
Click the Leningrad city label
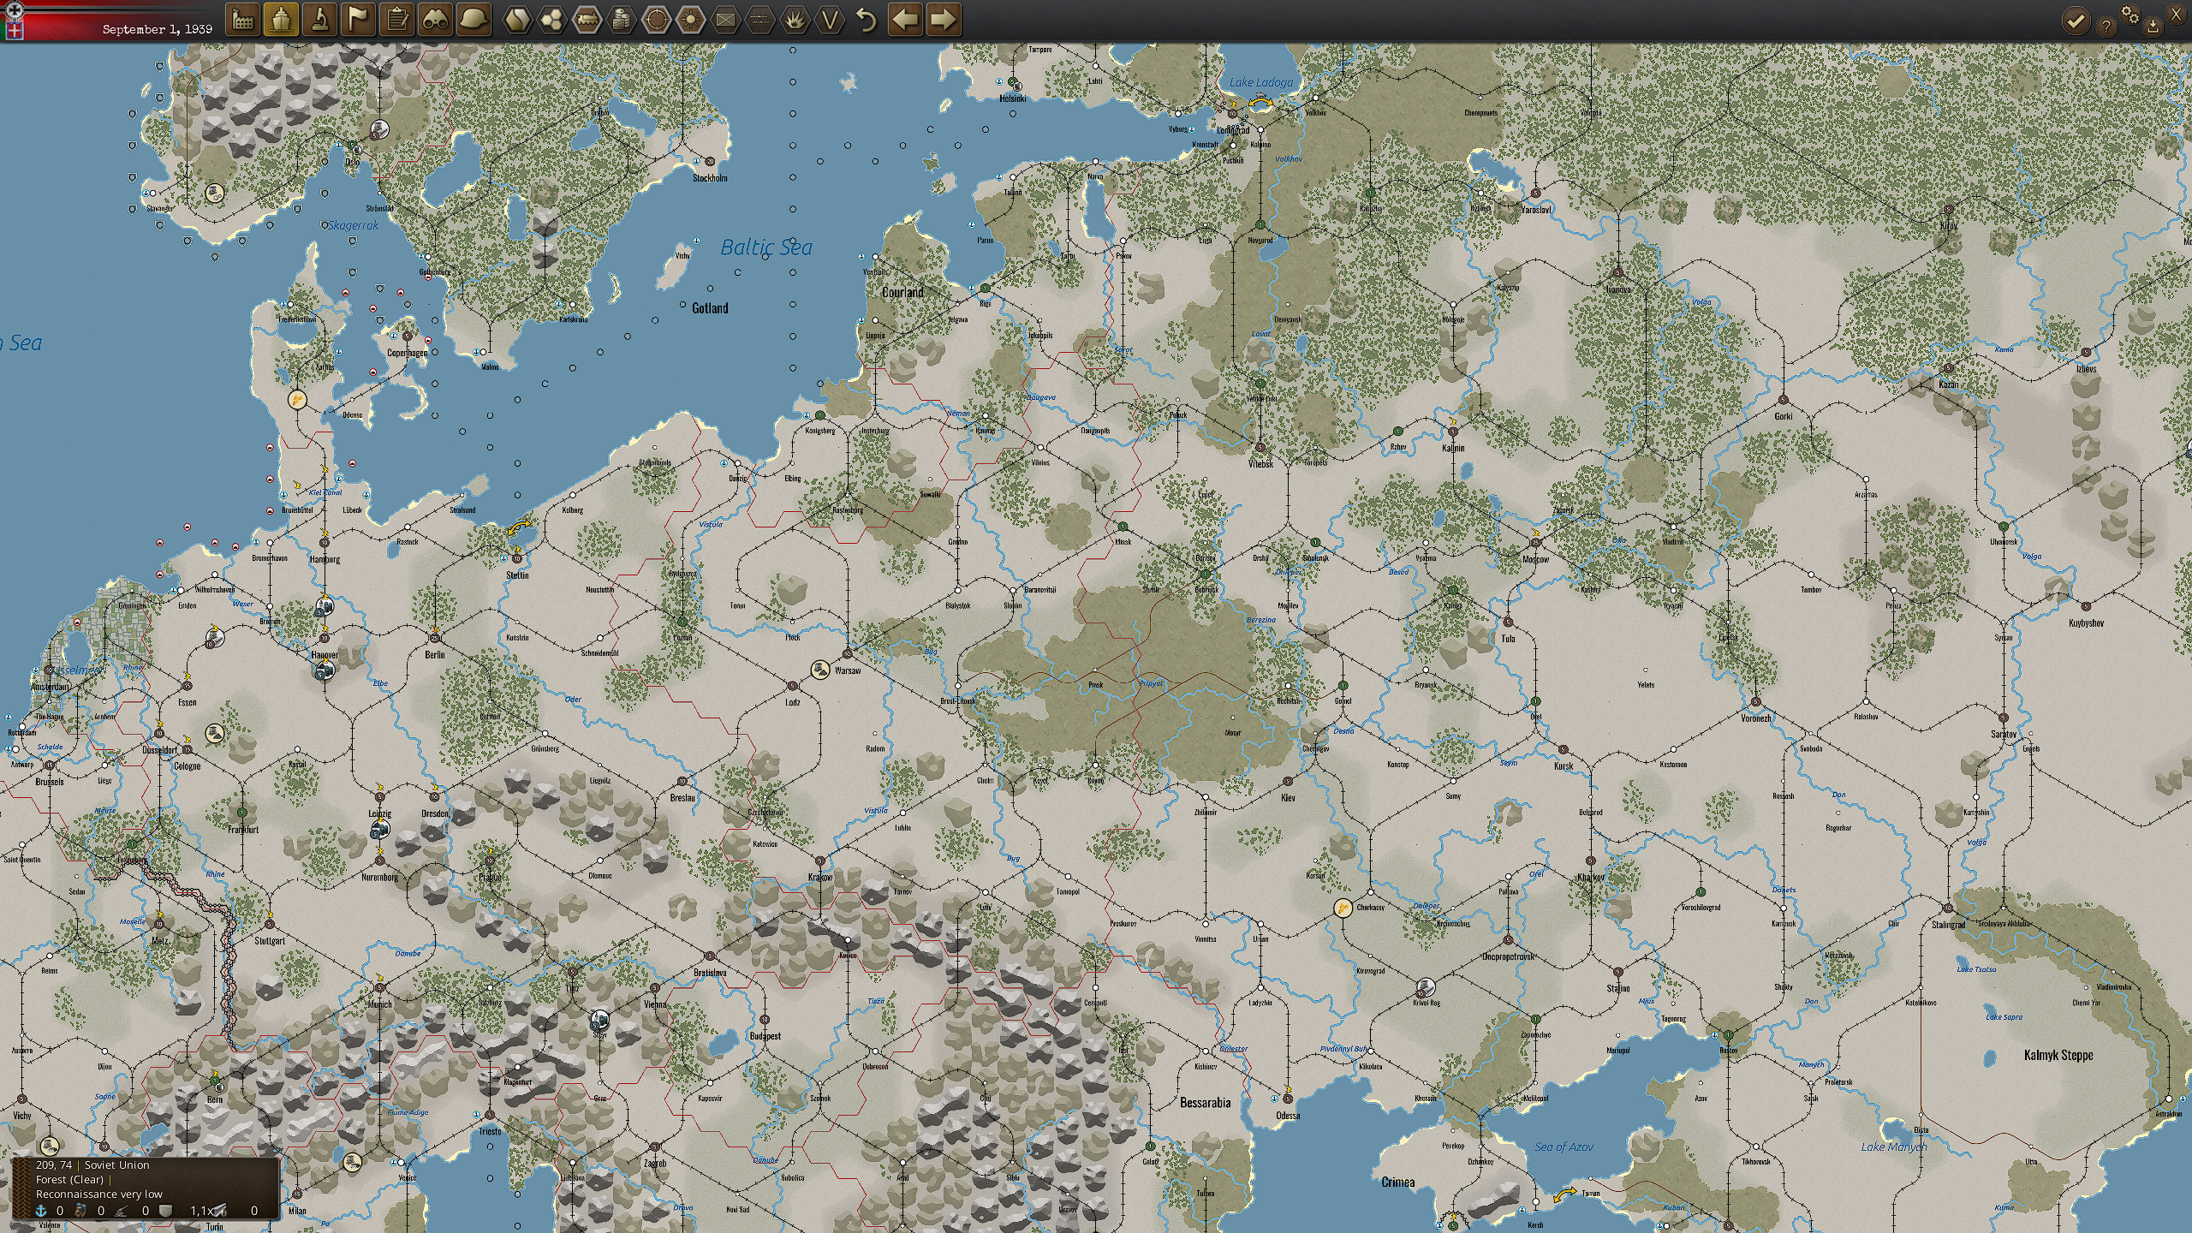point(1234,130)
